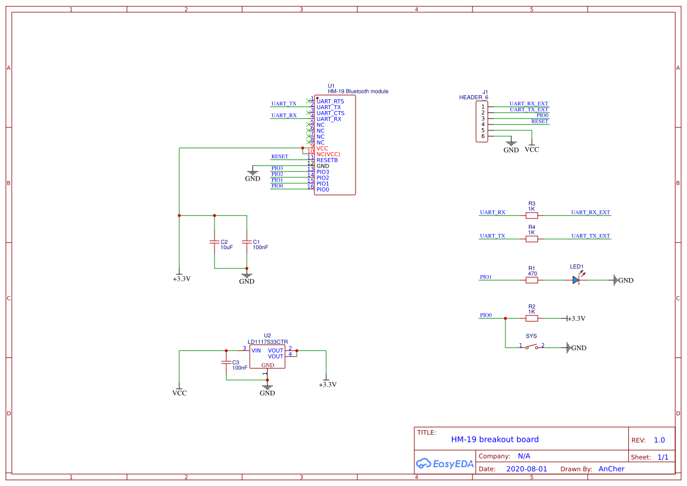Select the C1 100nF capacitor symbol
Image resolution: width=687 pixels, height=486 pixels.
247,242
